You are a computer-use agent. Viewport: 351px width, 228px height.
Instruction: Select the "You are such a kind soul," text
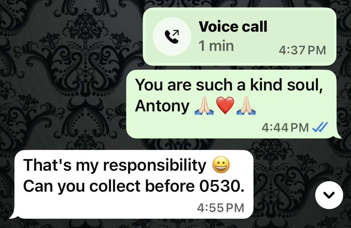click(229, 85)
